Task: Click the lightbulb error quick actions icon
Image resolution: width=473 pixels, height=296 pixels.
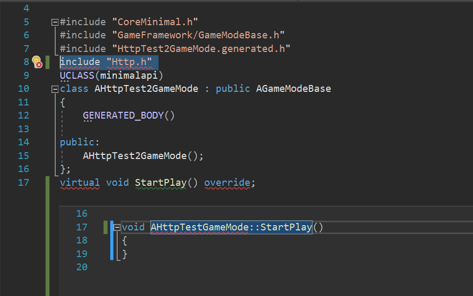Action: coord(37,62)
